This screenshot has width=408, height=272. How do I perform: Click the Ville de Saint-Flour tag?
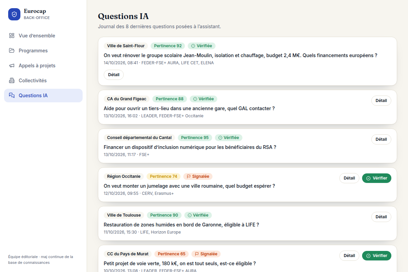(126, 46)
